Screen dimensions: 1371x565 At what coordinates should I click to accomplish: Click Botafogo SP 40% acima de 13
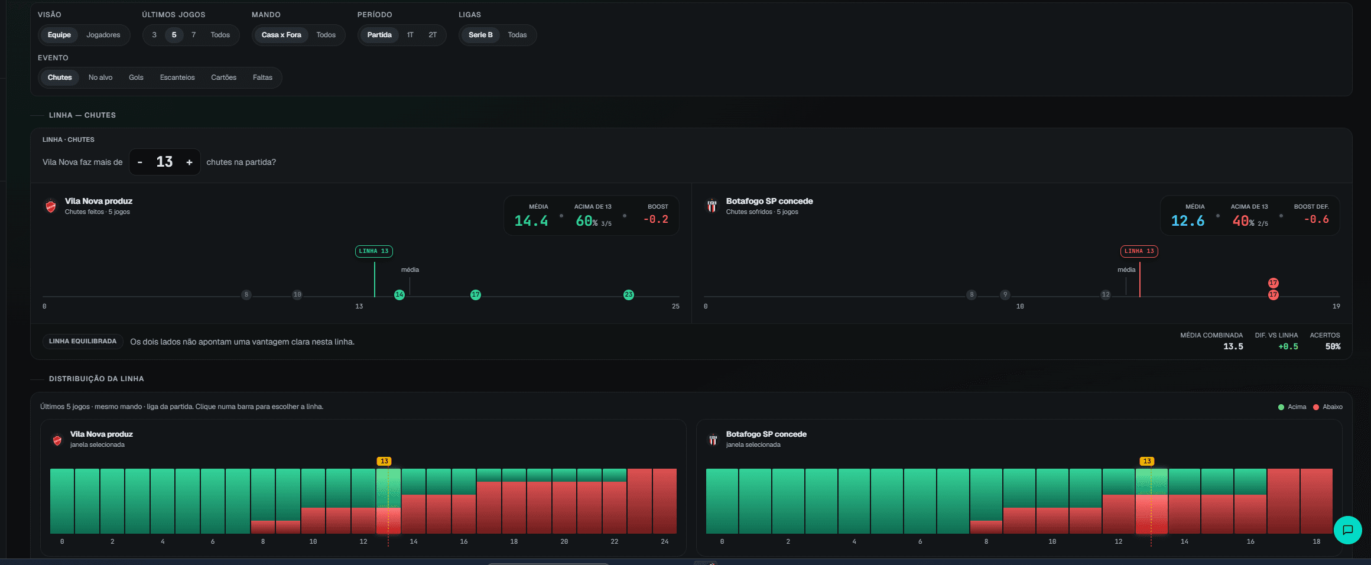coord(1250,221)
